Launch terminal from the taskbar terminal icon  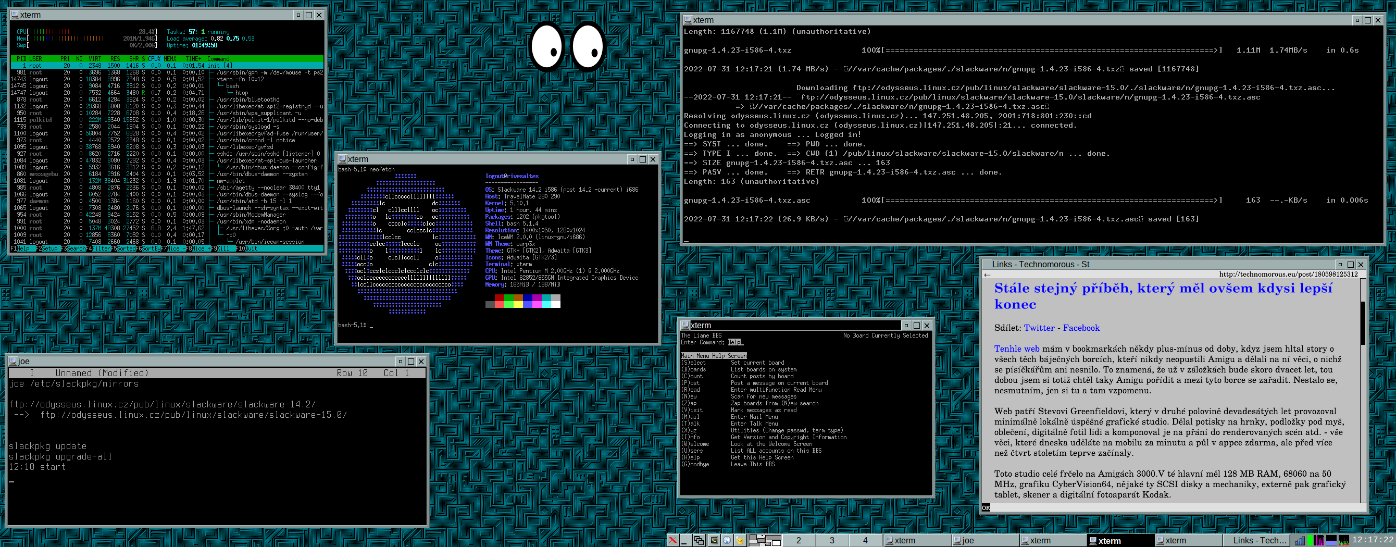pyautogui.click(x=714, y=540)
